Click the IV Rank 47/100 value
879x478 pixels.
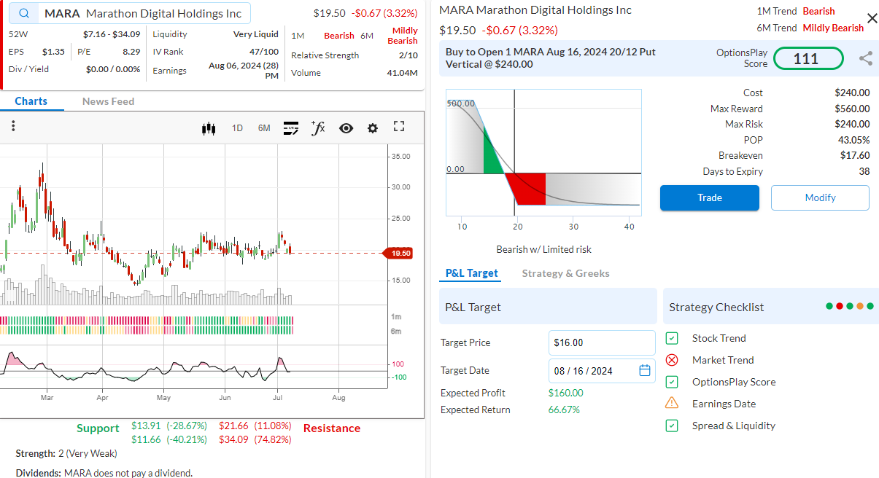(264, 52)
